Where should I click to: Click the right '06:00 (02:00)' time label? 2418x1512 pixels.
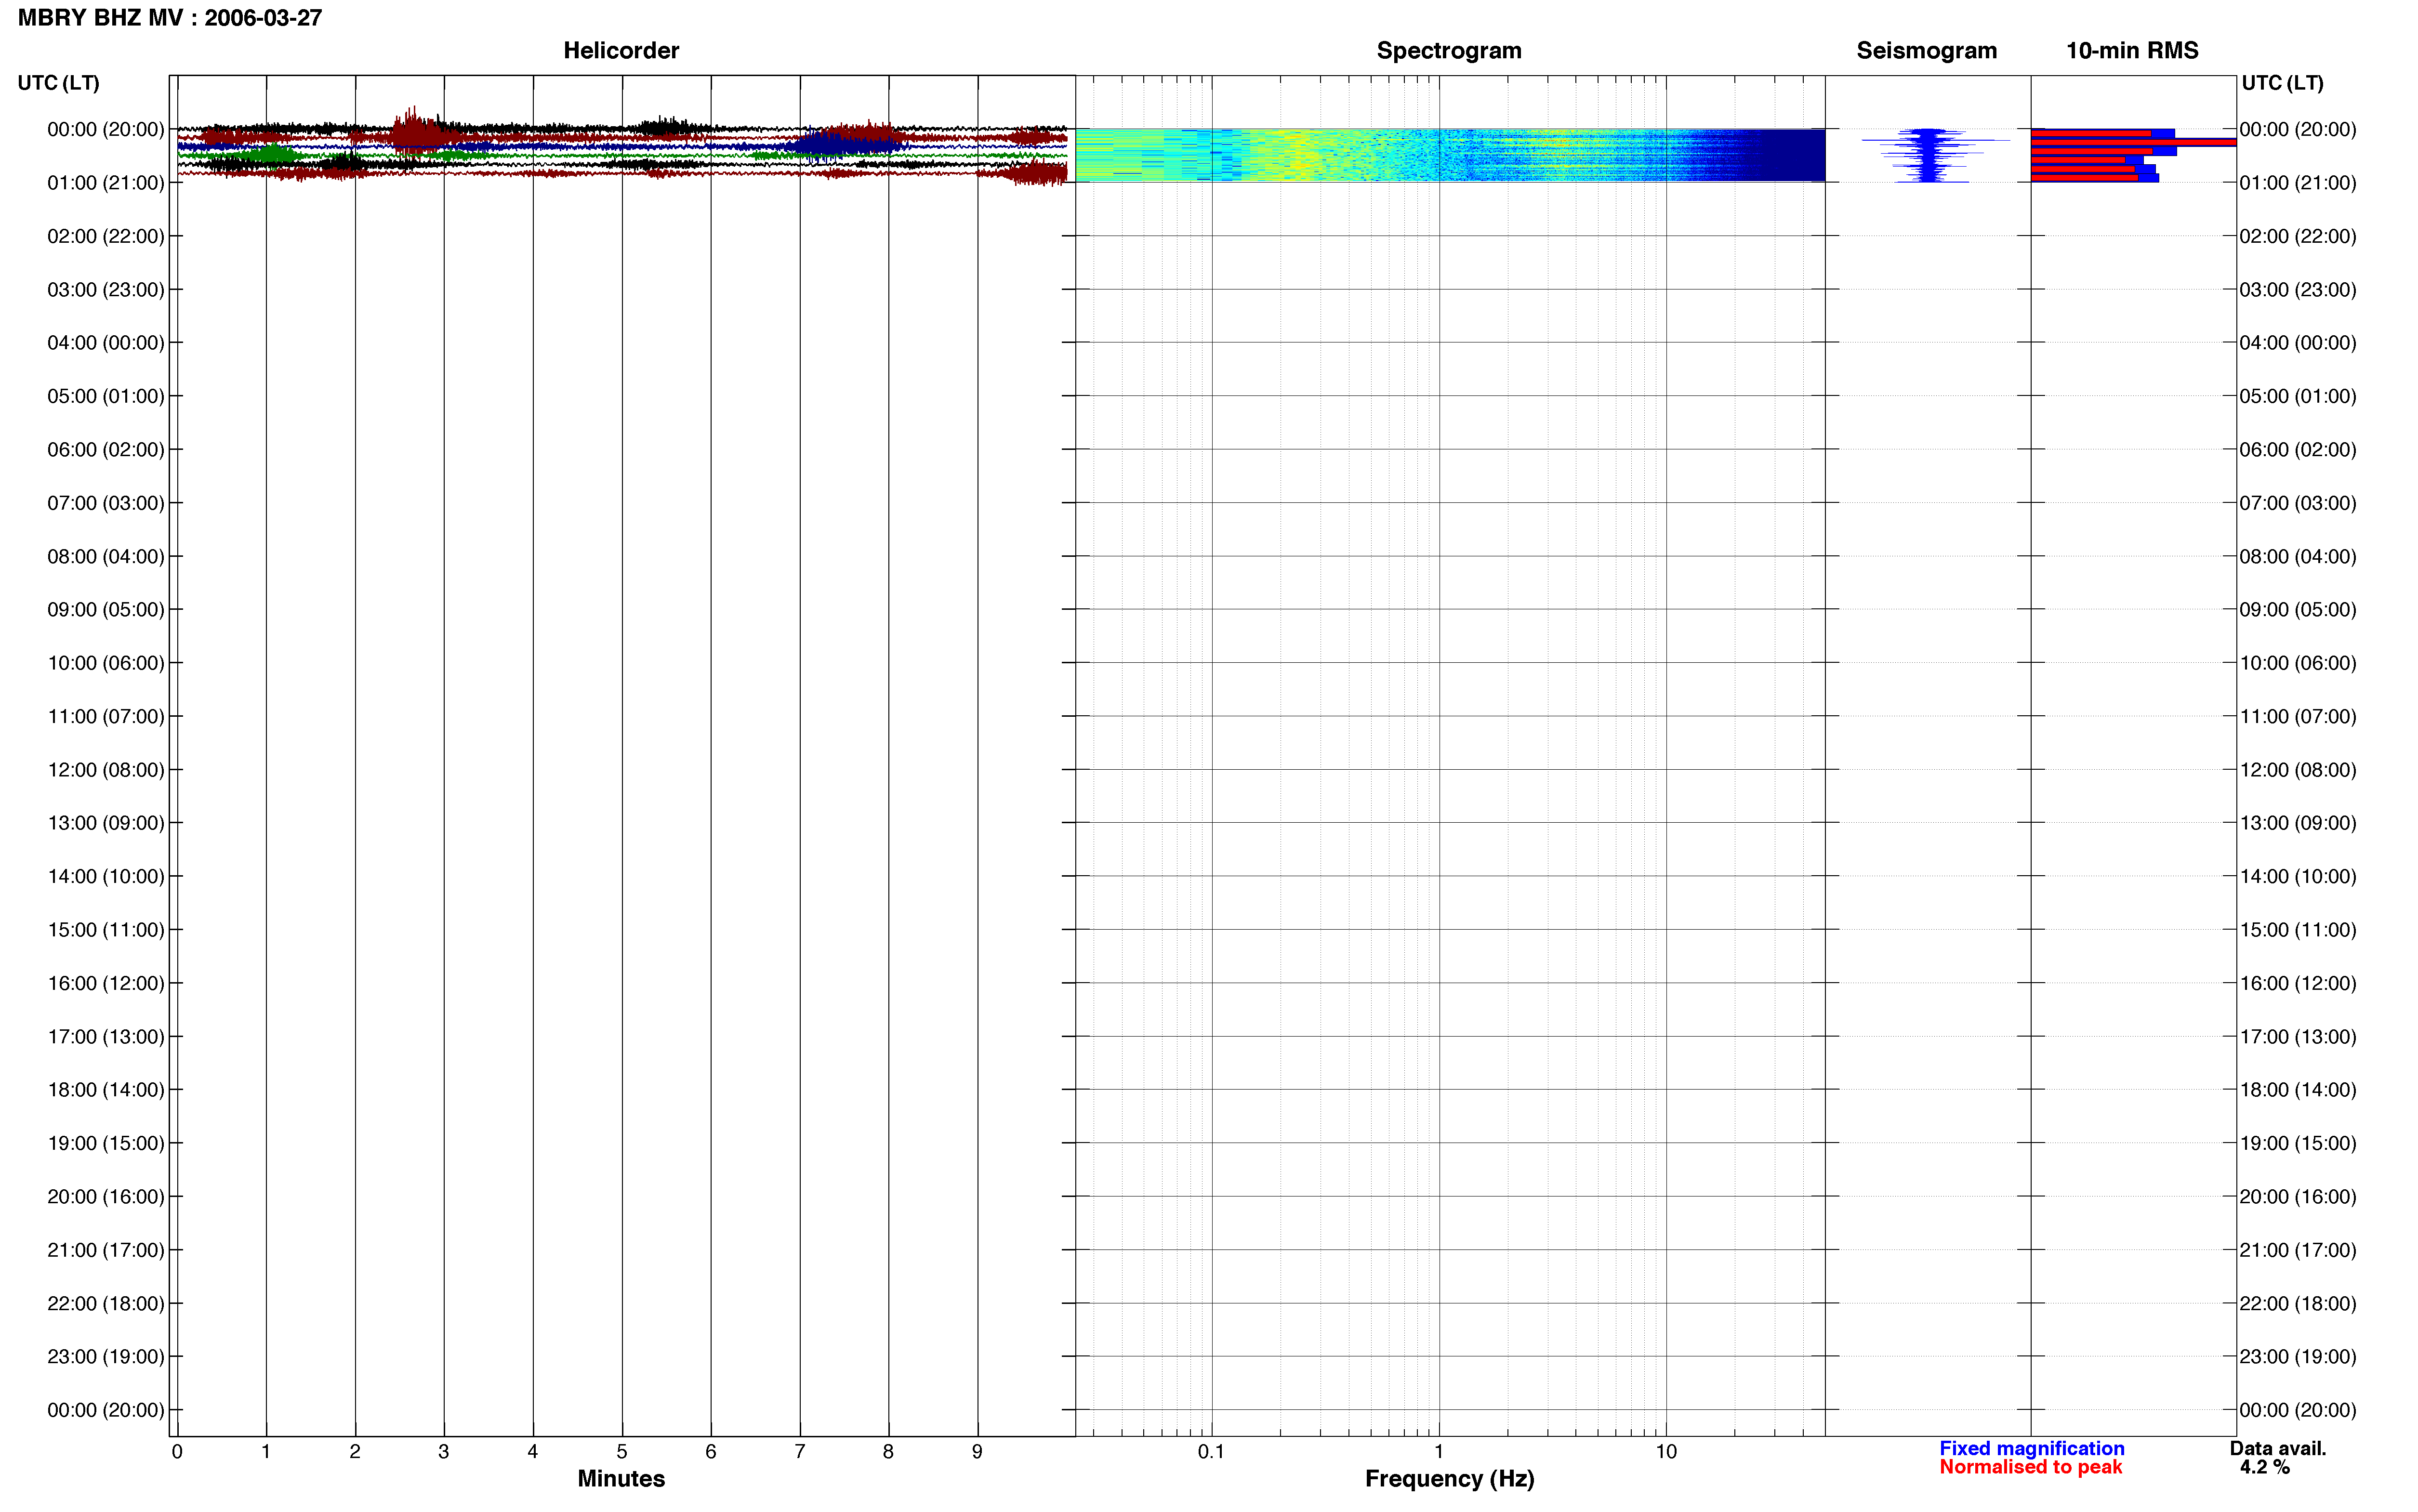coord(2298,450)
